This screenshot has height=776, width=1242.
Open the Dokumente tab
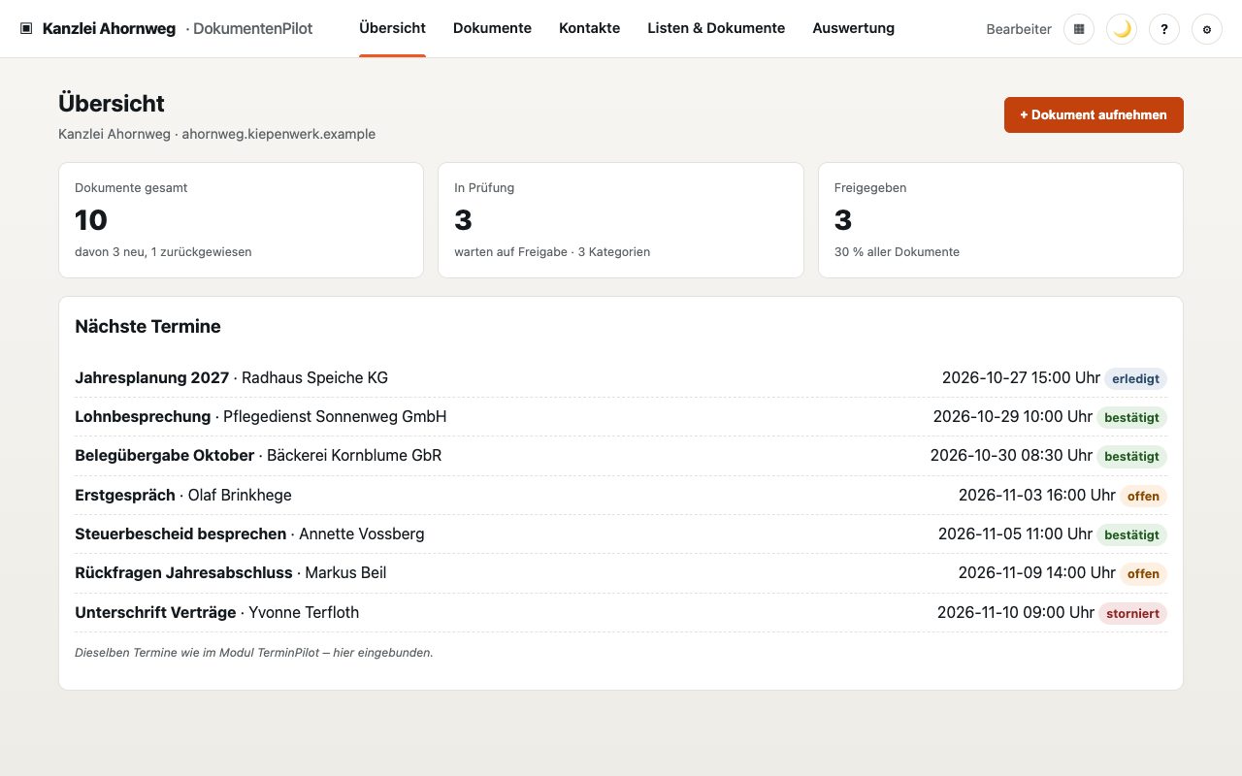coord(492,28)
